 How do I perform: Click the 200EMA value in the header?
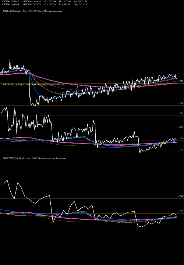[31, 4]
